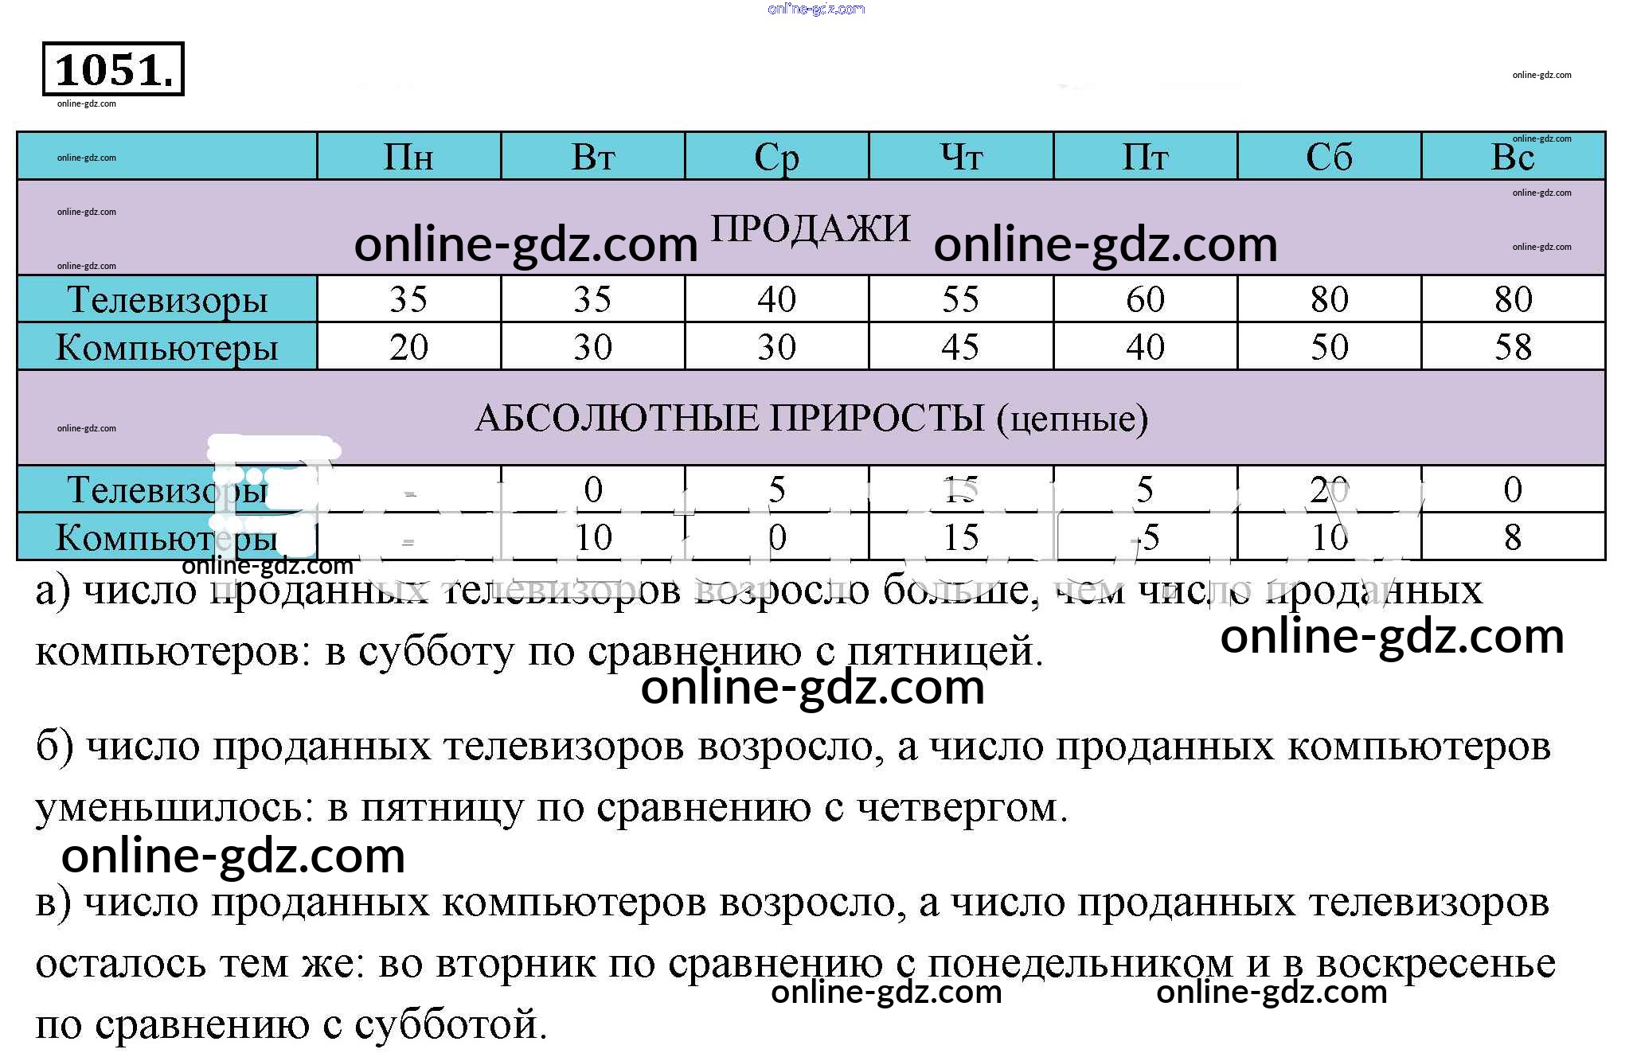Click the АБСОЛЮТНЫЕ ПРИРОСТЫ (цепные) heading

point(811,418)
